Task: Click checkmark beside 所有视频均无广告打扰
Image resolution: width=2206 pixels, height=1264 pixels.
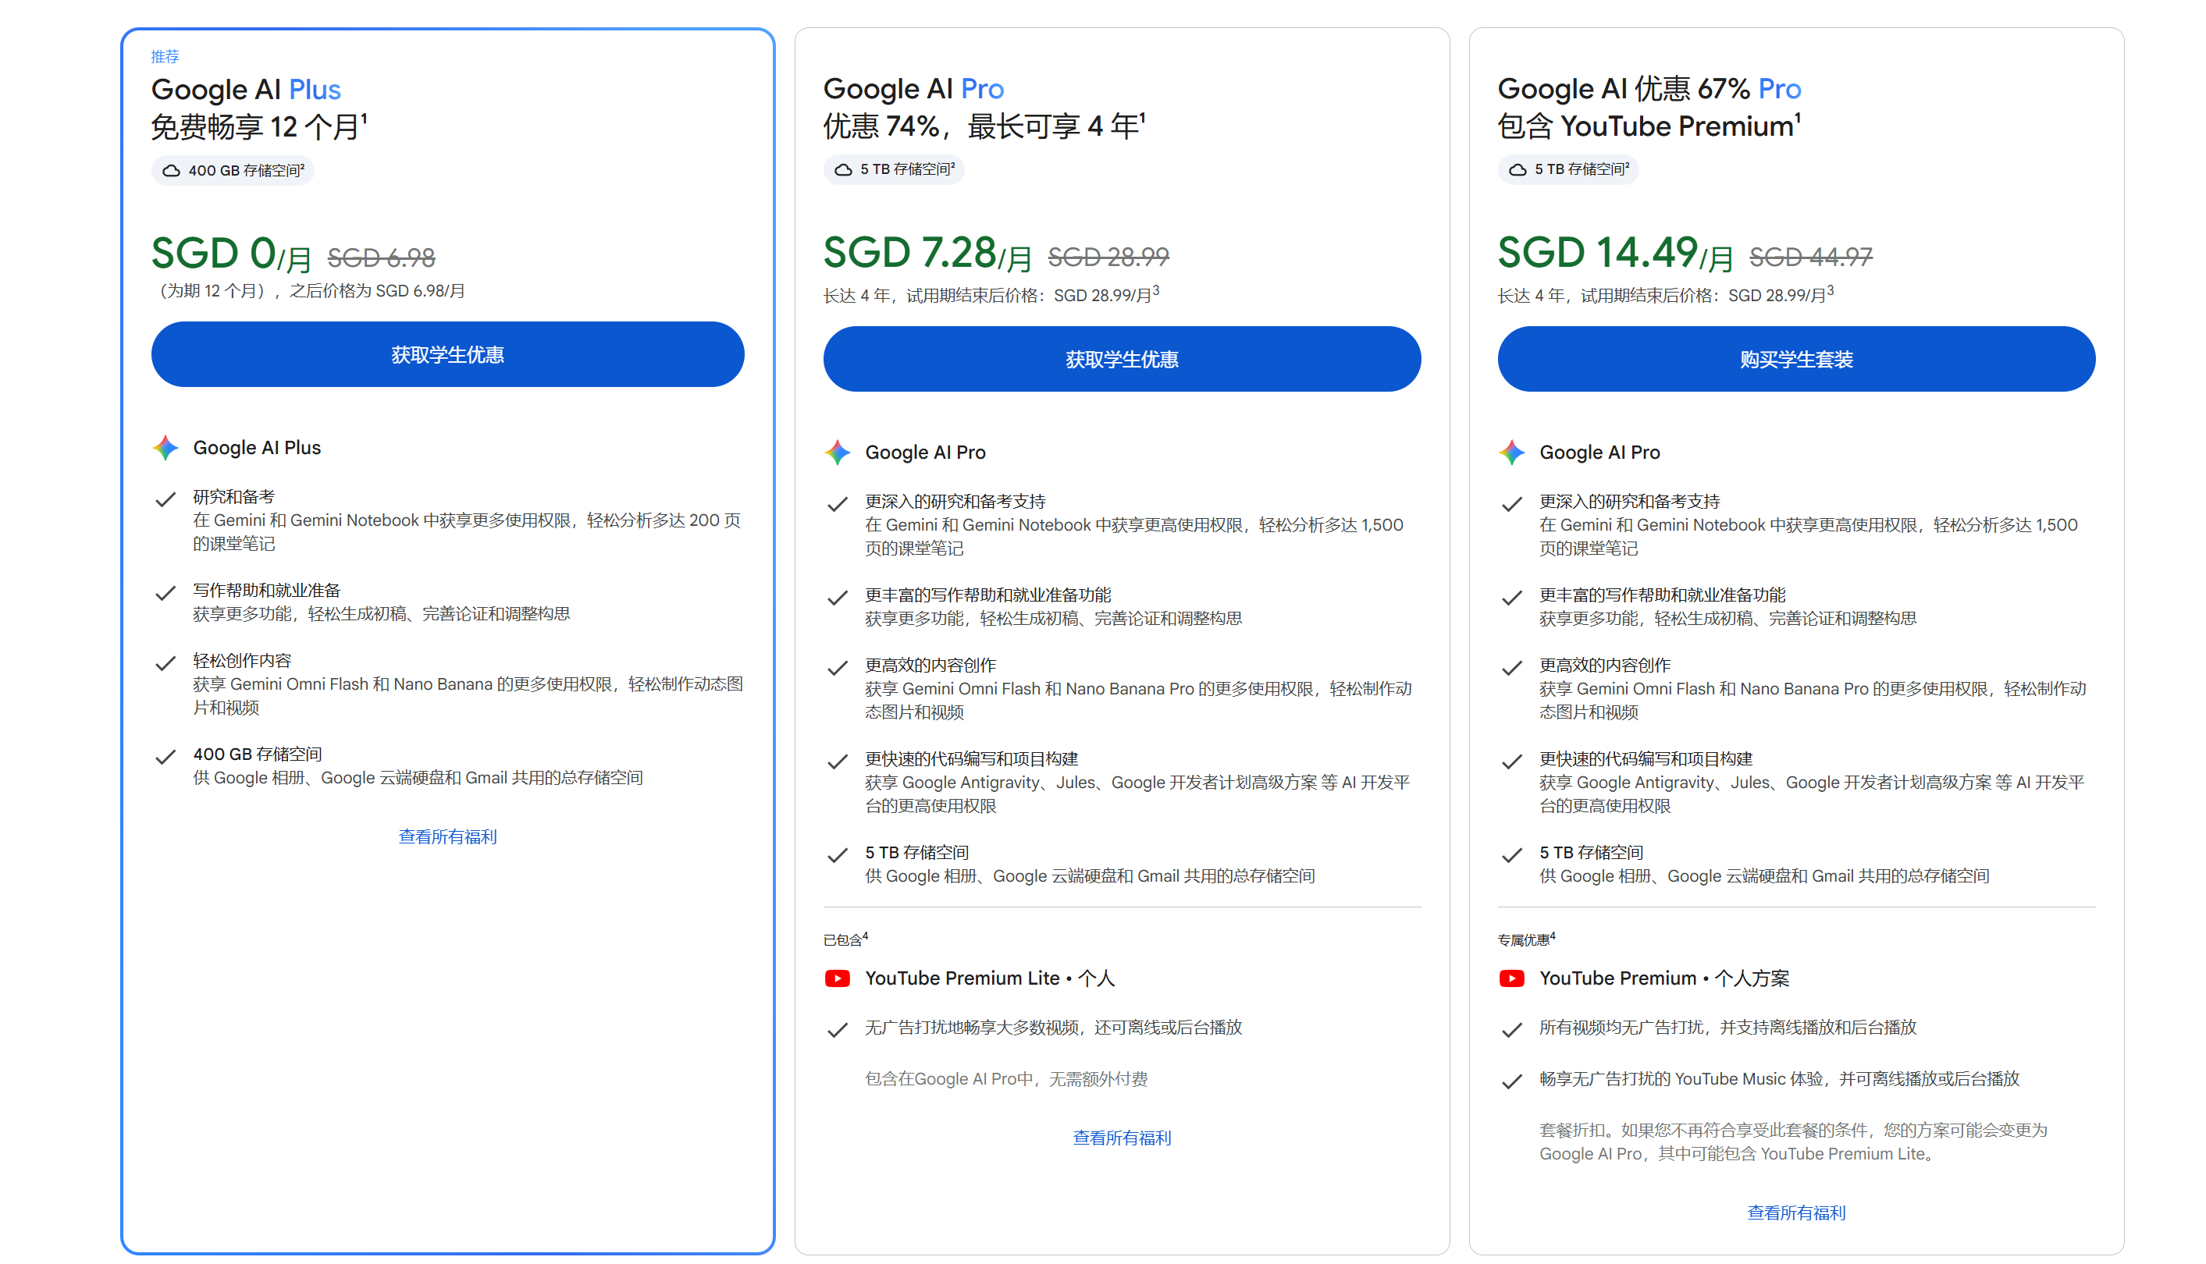Action: click(x=1511, y=1030)
